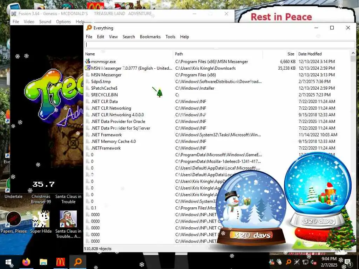Select the $dpx$.tmp row
Screen dimensions: 359x269
(217, 81)
